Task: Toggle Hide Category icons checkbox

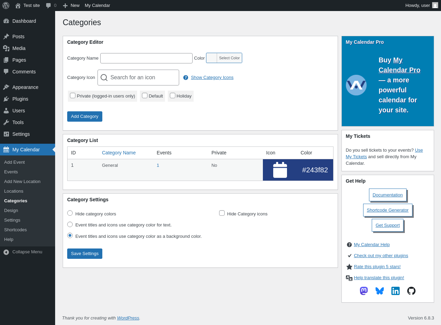Action: tap(222, 213)
